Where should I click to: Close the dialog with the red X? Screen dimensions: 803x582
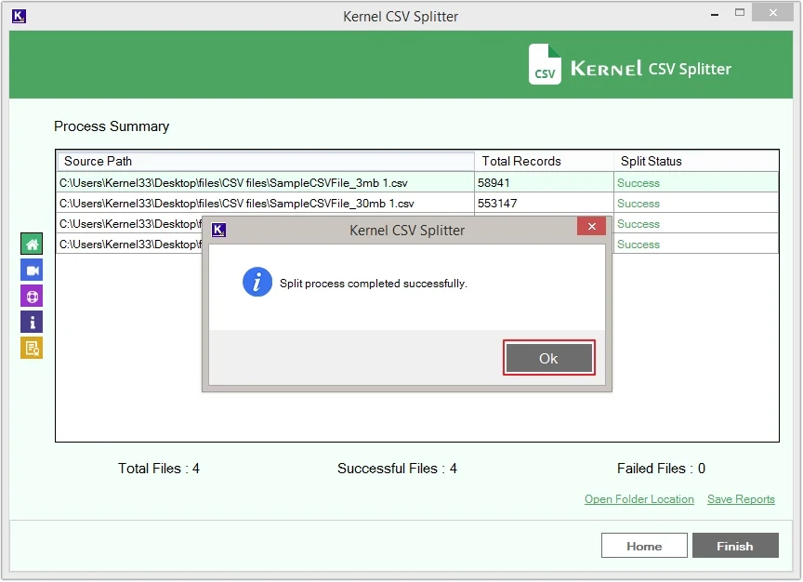pyautogui.click(x=591, y=227)
